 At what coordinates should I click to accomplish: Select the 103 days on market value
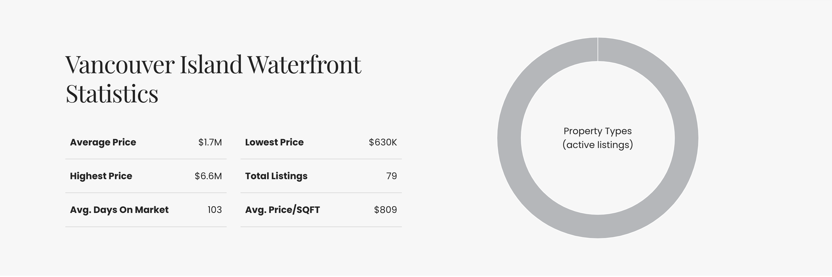coord(215,210)
